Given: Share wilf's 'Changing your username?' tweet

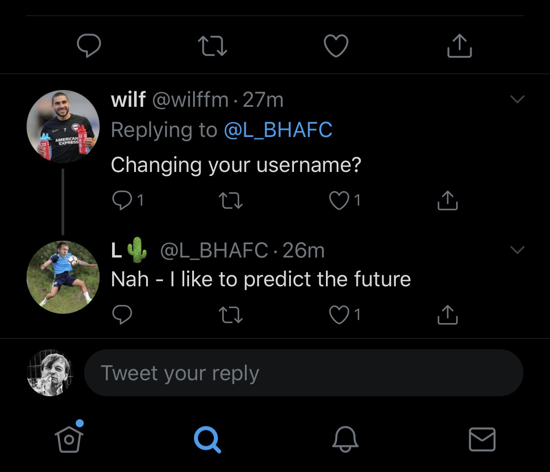Looking at the screenshot, I should click(x=447, y=200).
